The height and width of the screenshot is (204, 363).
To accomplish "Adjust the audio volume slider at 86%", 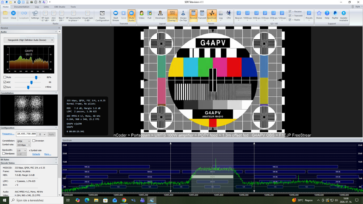I will tap(36, 77).
